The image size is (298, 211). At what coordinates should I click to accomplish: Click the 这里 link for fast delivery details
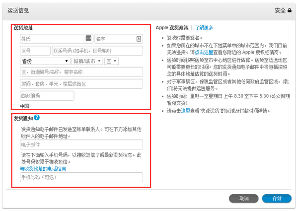(x=185, y=111)
